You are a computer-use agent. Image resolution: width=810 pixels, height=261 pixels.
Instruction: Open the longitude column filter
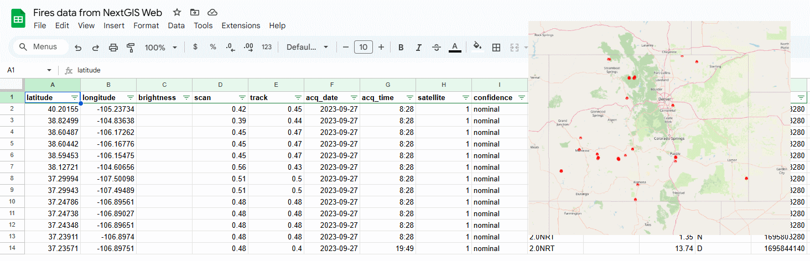coord(131,97)
